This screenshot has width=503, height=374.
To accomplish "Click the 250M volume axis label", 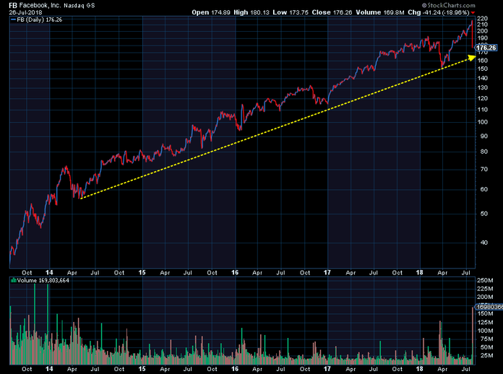I will click(x=485, y=280).
